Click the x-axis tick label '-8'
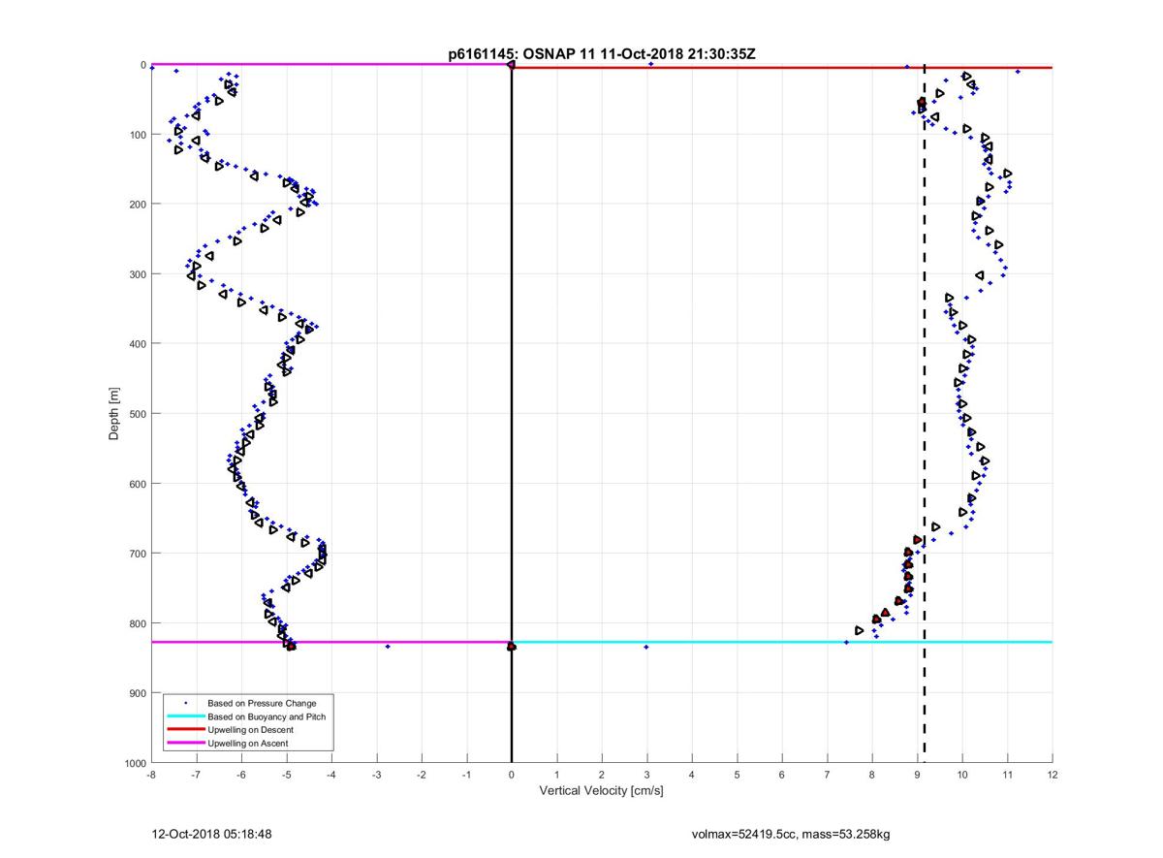Image resolution: width=1163 pixels, height=858 pixels. 151,776
